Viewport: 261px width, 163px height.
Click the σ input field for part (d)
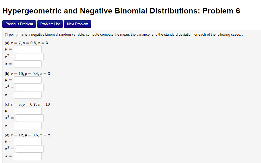[27, 156]
